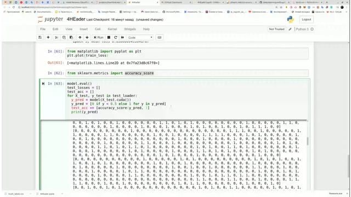Open command palette keyboard icon
The image size is (351, 197).
pos(160,38)
